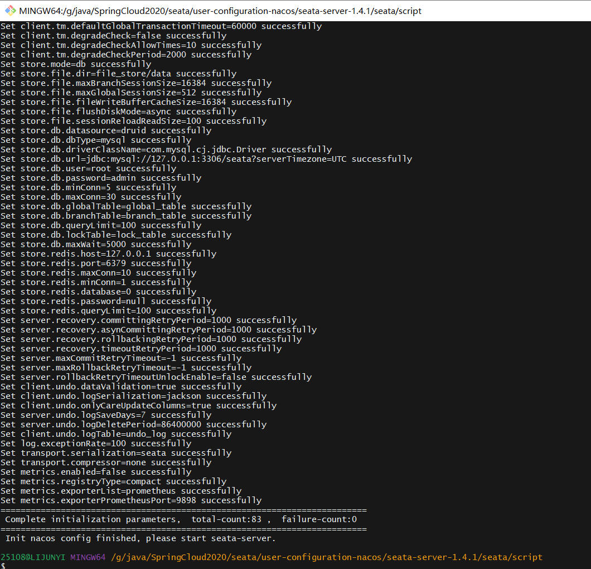Click 'Init nacos config finished' message
The width and height of the screenshot is (591, 569).
point(141,538)
